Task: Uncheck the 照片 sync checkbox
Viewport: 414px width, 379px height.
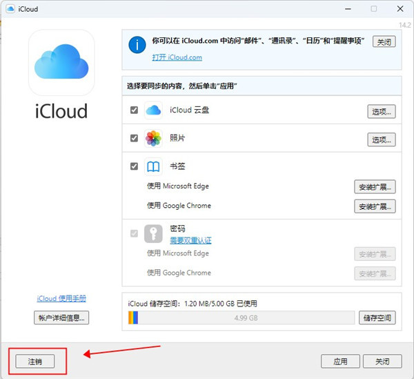Action: pos(134,138)
